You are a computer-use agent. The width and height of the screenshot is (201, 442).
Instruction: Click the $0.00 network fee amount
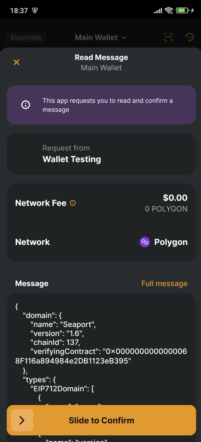(175, 198)
